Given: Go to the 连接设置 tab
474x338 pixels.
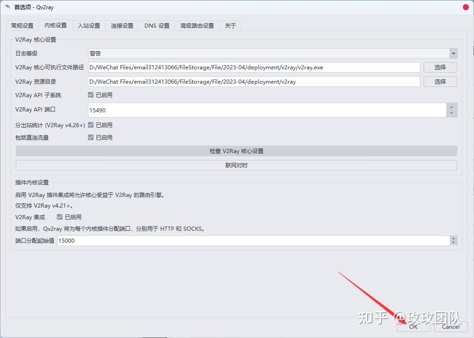Looking at the screenshot, I should (122, 26).
